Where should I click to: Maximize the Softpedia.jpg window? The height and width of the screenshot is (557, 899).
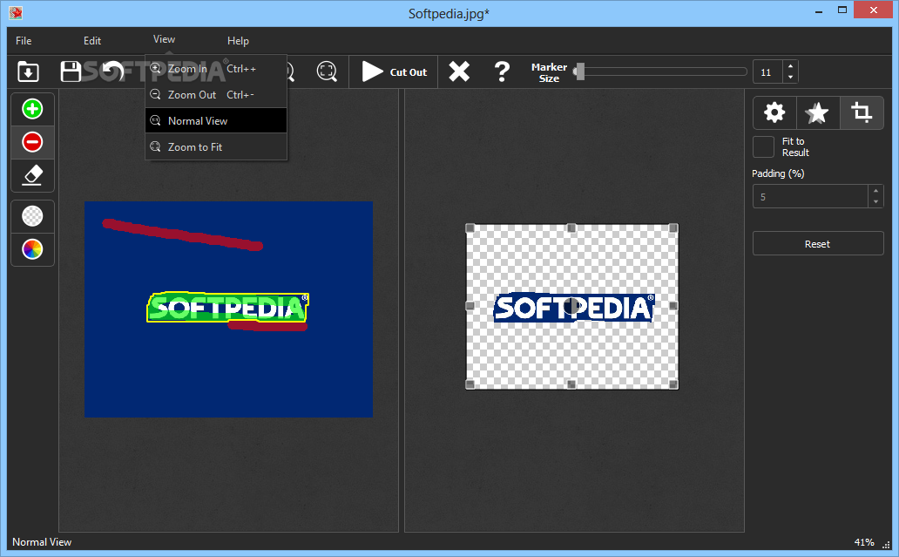(842, 10)
